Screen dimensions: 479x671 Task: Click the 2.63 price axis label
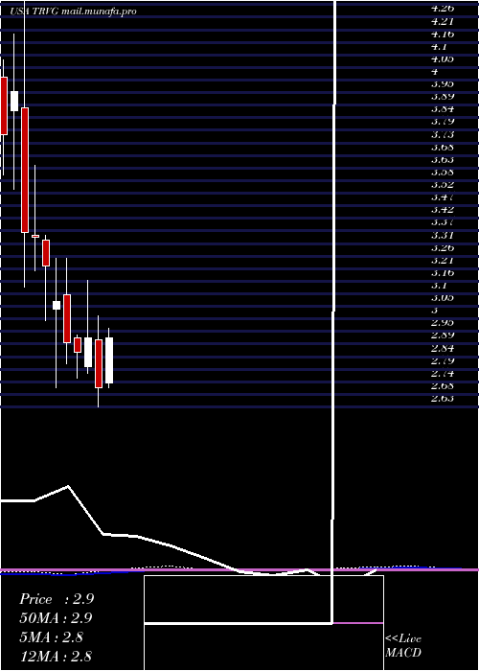pos(443,399)
